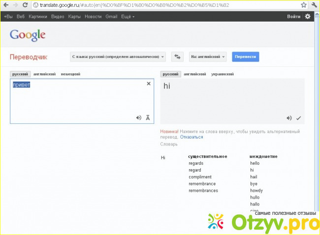The height and width of the screenshot is (235, 320).
Task: Switch target language to украинский
Action: pos(223,74)
